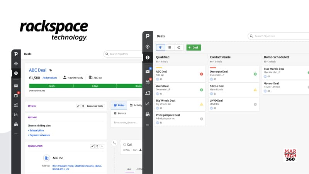This screenshot has width=309, height=174.
Task: Click second green pipeline stage segment
Action: click(95, 86)
